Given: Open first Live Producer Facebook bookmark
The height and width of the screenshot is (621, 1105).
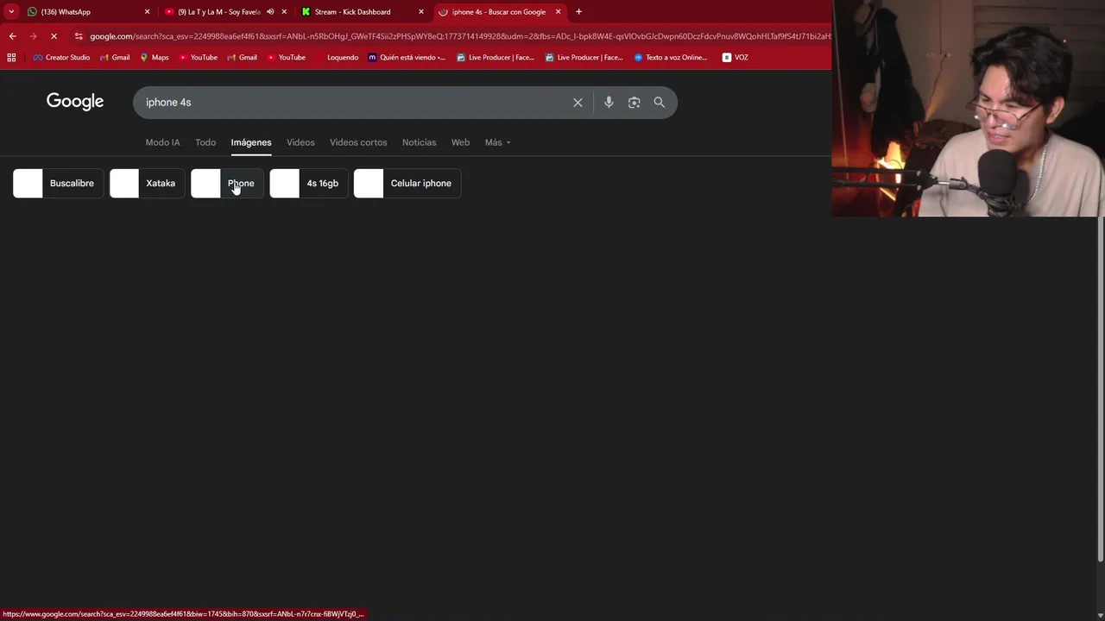Looking at the screenshot, I should point(496,58).
